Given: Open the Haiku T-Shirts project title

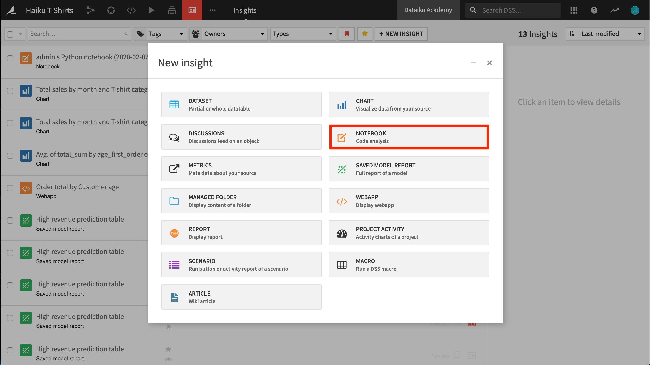Looking at the screenshot, I should pos(49,10).
